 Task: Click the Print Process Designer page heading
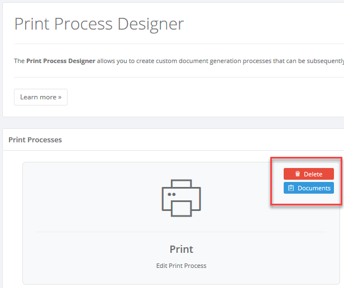99,24
